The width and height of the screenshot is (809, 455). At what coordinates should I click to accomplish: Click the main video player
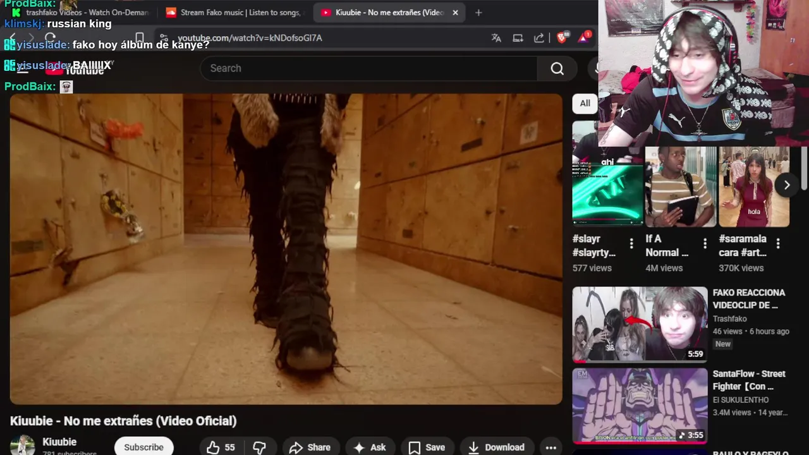(x=286, y=249)
